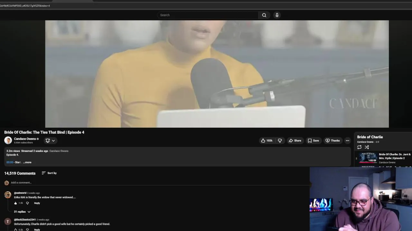Like the comment by @eabworld
This screenshot has width=412, height=231.
click(15, 203)
